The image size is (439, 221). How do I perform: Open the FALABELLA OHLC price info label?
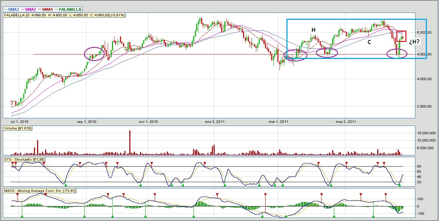point(64,15)
